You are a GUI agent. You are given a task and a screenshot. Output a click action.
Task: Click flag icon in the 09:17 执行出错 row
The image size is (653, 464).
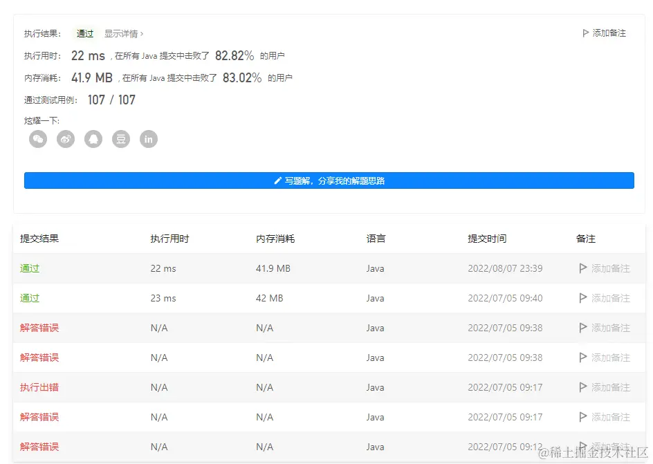(x=582, y=387)
